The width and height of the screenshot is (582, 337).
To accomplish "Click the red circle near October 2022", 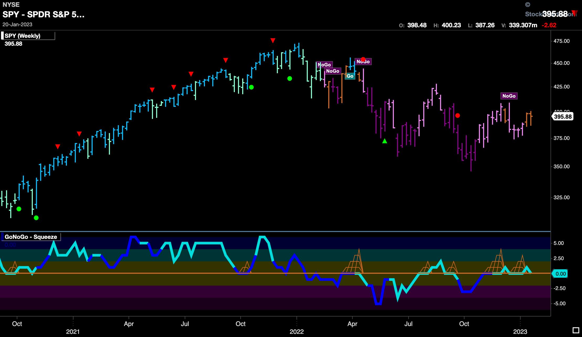I will pos(458,115).
